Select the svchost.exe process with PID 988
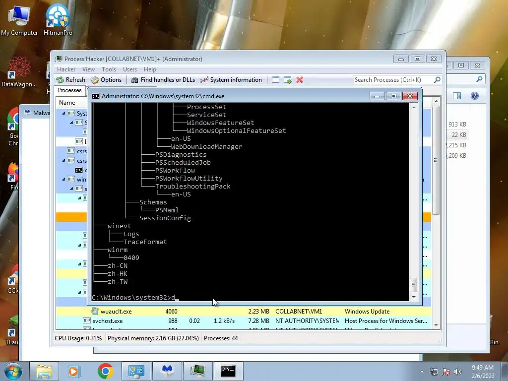 point(243,321)
